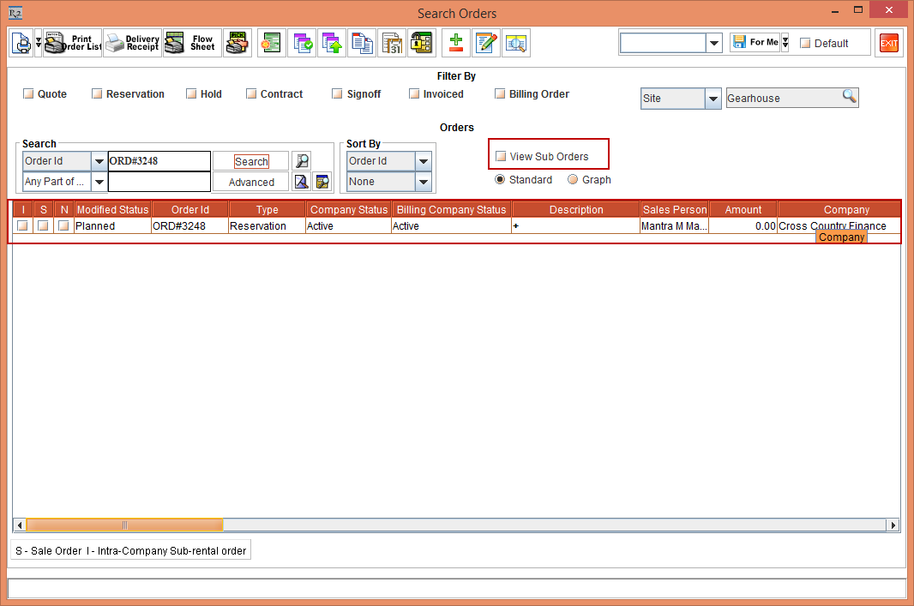
Task: Expand the Any Part of dropdown
Action: 99,182
